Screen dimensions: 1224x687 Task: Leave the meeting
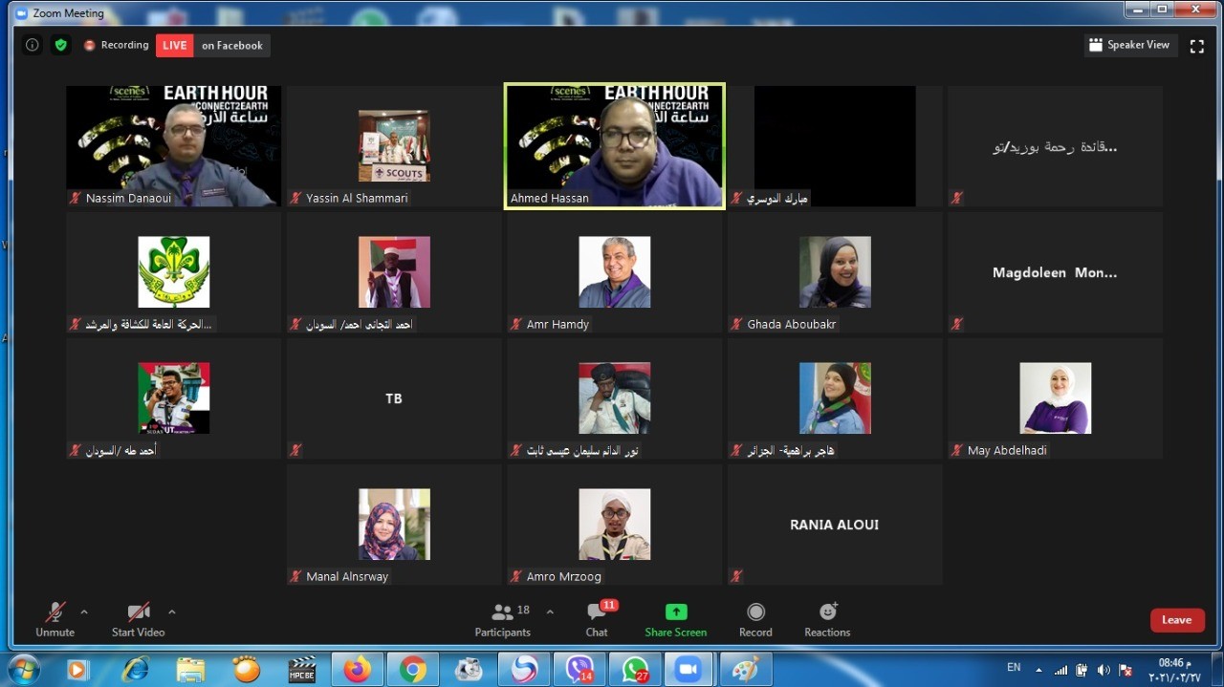click(x=1176, y=620)
